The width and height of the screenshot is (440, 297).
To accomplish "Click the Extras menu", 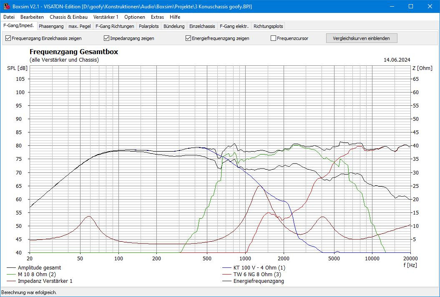I will [x=157, y=17].
